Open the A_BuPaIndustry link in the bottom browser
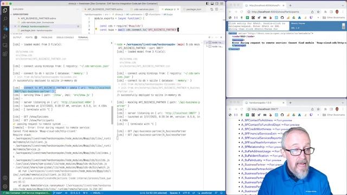 252,160
